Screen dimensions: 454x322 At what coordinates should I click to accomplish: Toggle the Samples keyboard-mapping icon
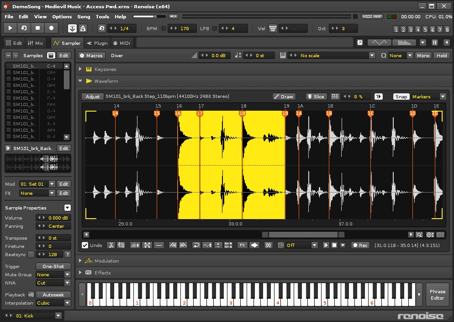(51, 55)
